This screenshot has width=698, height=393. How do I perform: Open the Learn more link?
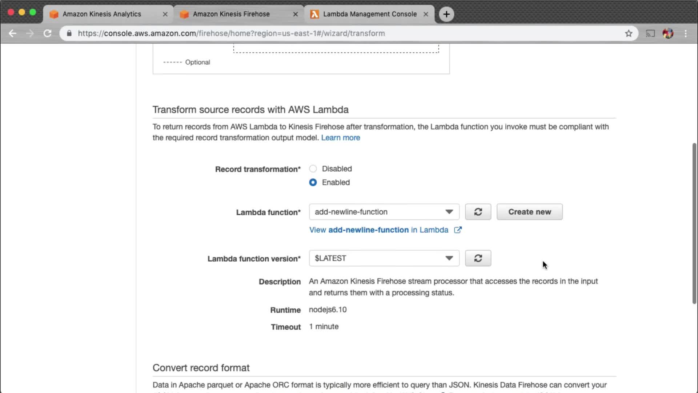(340, 138)
